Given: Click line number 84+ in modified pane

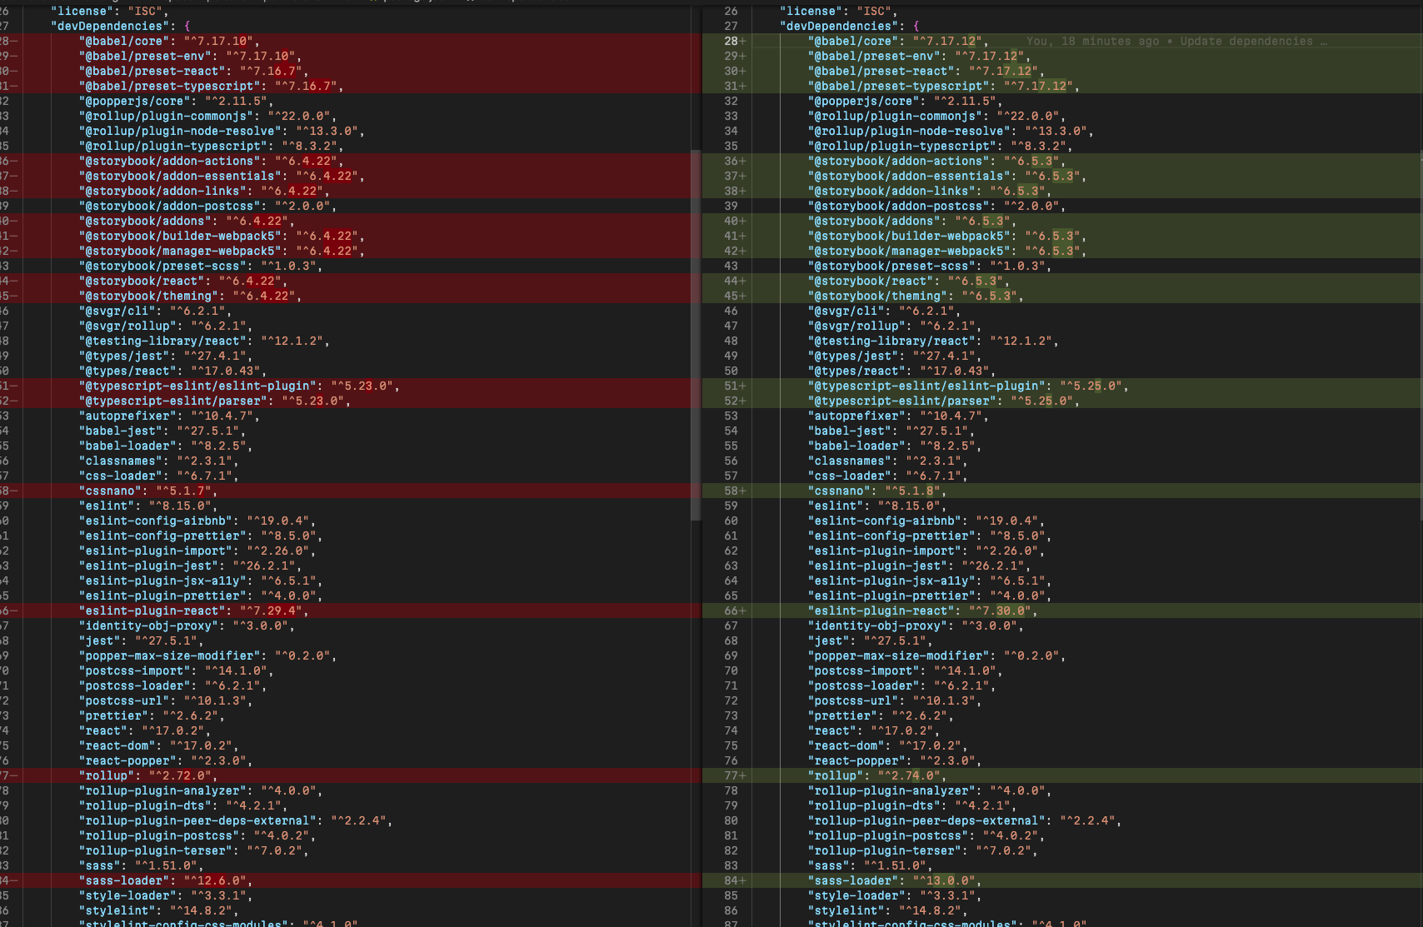Looking at the screenshot, I should (734, 880).
